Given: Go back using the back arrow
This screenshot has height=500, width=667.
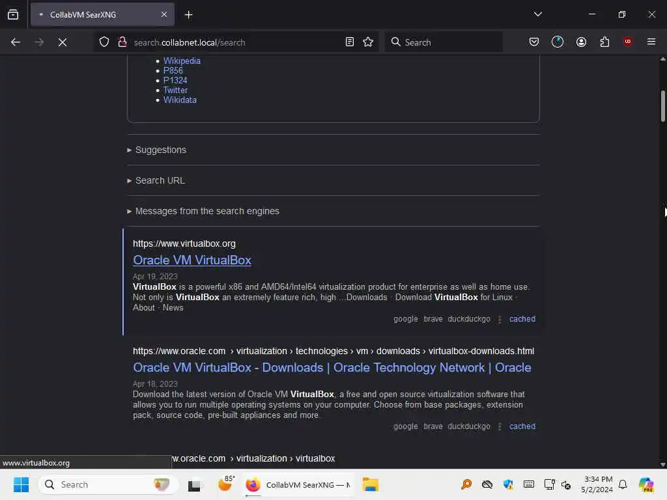Looking at the screenshot, I should (x=16, y=42).
